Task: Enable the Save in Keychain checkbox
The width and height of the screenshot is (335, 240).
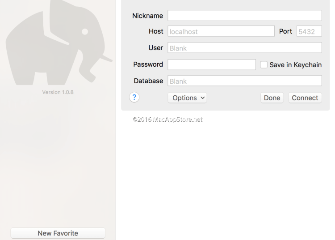Action: click(x=264, y=64)
